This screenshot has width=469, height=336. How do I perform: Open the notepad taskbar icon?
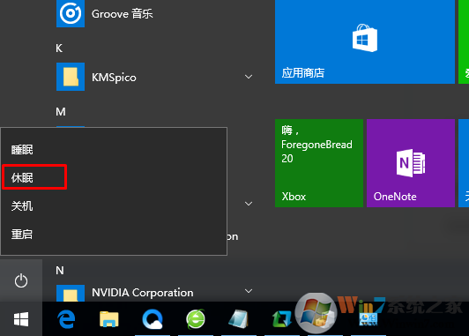[x=238, y=319]
